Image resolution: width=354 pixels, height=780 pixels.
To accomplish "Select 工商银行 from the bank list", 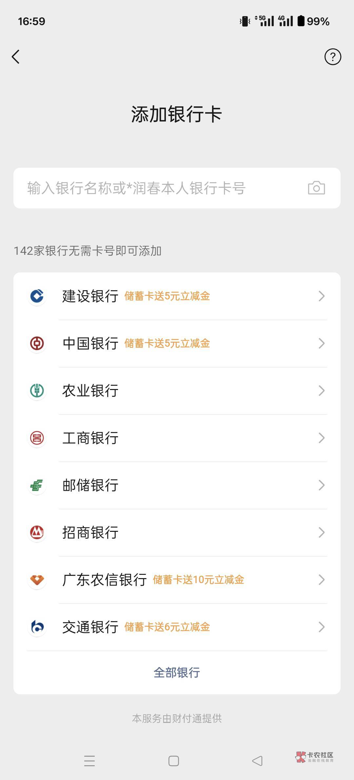I will coord(90,438).
